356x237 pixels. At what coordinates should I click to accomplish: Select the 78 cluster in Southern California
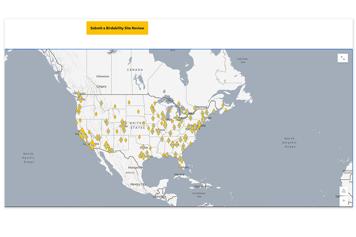pyautogui.click(x=98, y=137)
